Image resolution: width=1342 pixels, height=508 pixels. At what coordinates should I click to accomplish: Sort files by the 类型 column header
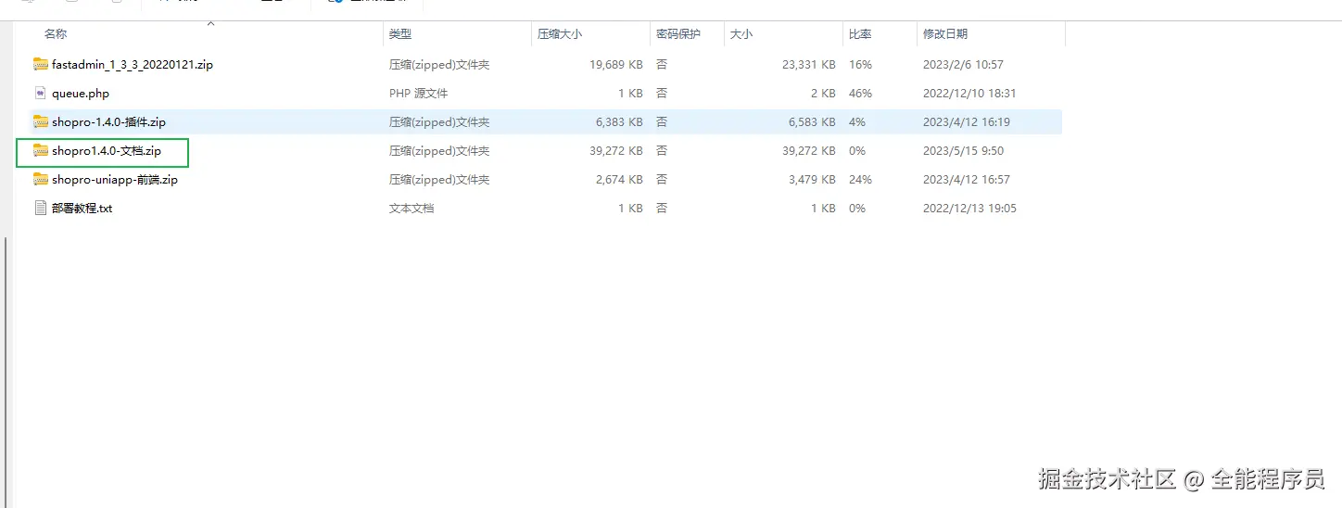pyautogui.click(x=400, y=34)
